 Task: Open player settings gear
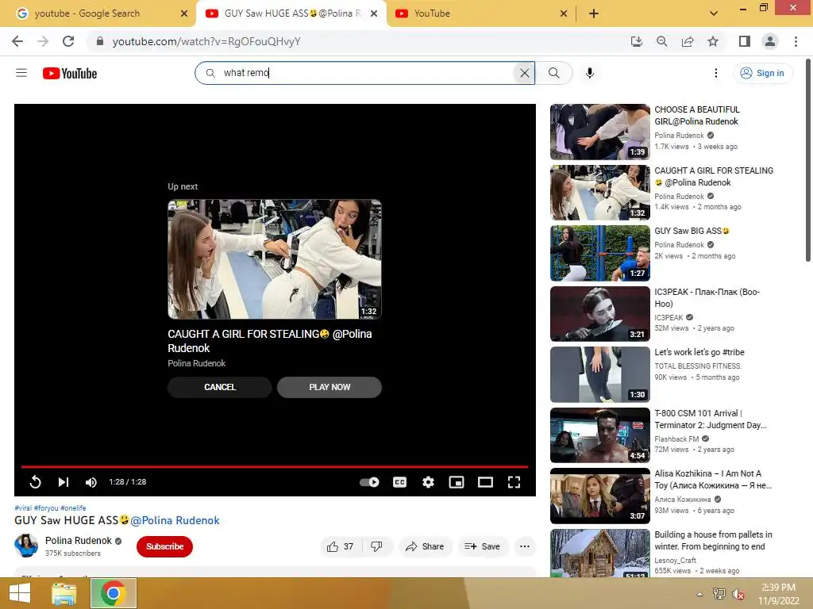tap(428, 482)
